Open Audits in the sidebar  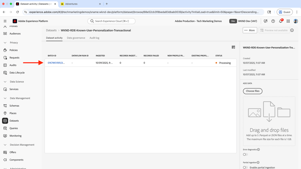coord(13,65)
